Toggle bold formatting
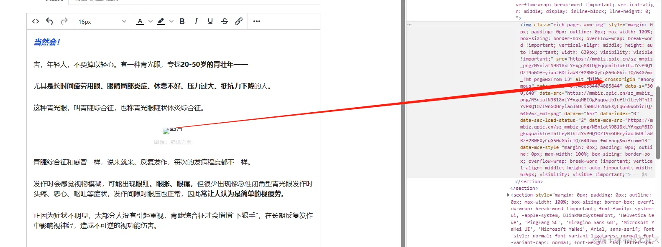The width and height of the screenshot is (662, 247). (x=182, y=21)
